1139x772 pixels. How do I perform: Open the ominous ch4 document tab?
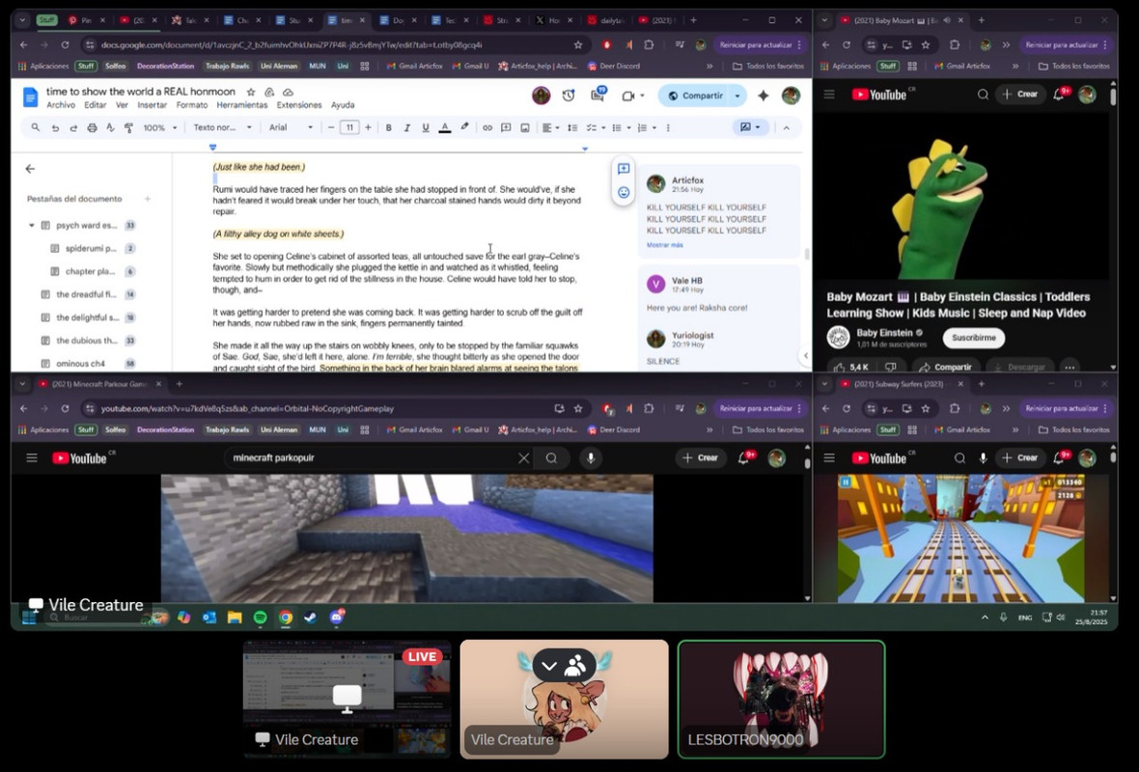point(81,364)
